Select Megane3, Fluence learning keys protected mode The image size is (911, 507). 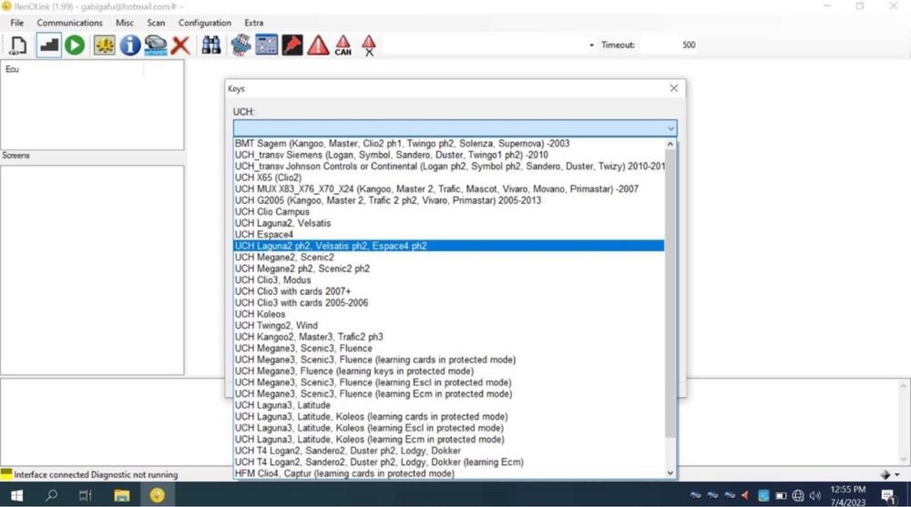coord(448,371)
